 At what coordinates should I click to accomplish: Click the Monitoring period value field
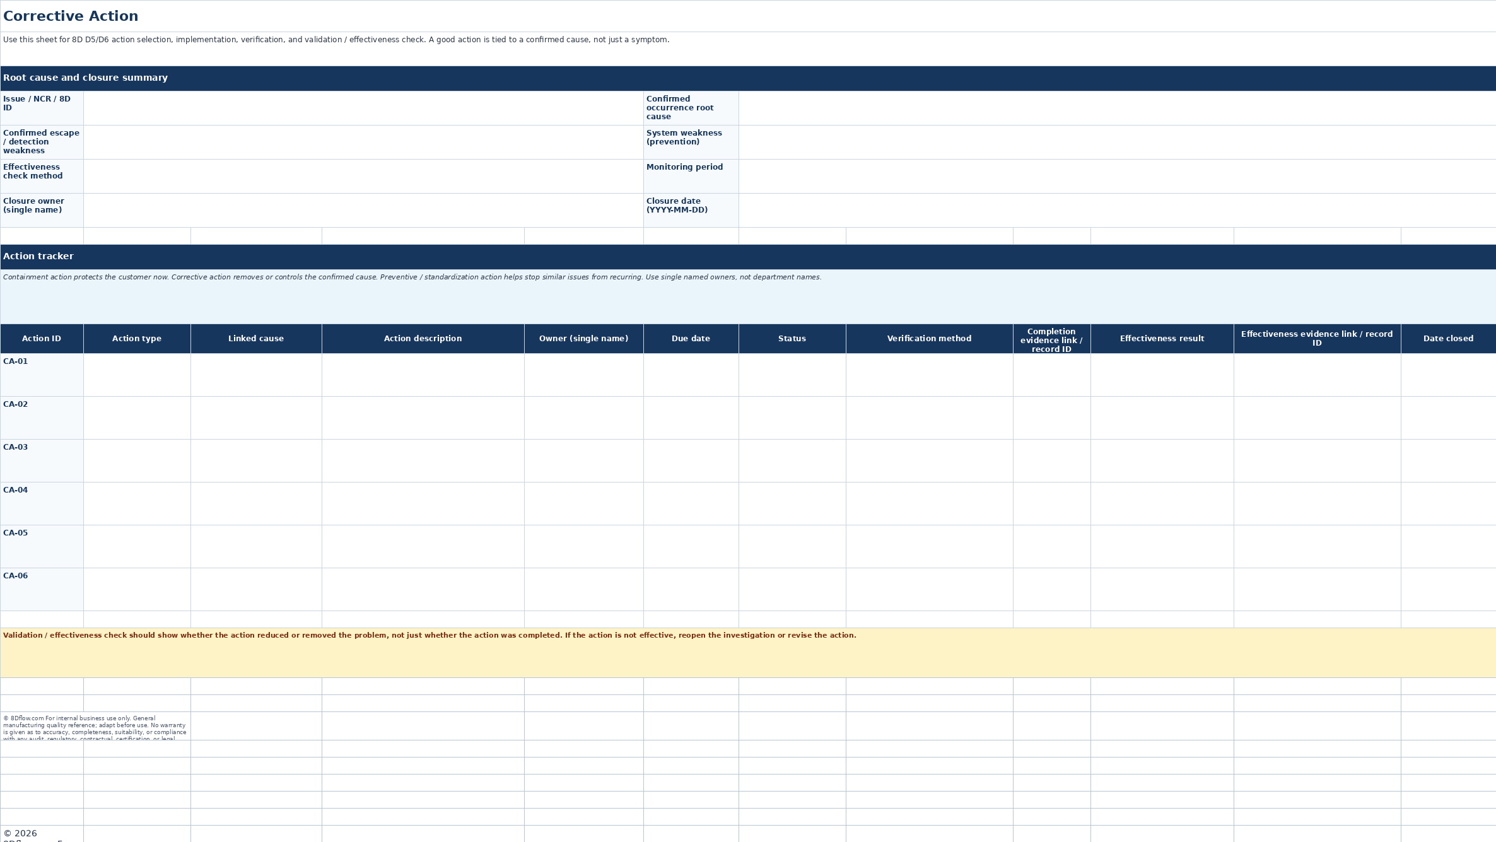point(1117,176)
